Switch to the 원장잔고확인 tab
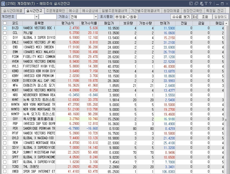Viewport: 230px width, 174px height. coord(193,11)
